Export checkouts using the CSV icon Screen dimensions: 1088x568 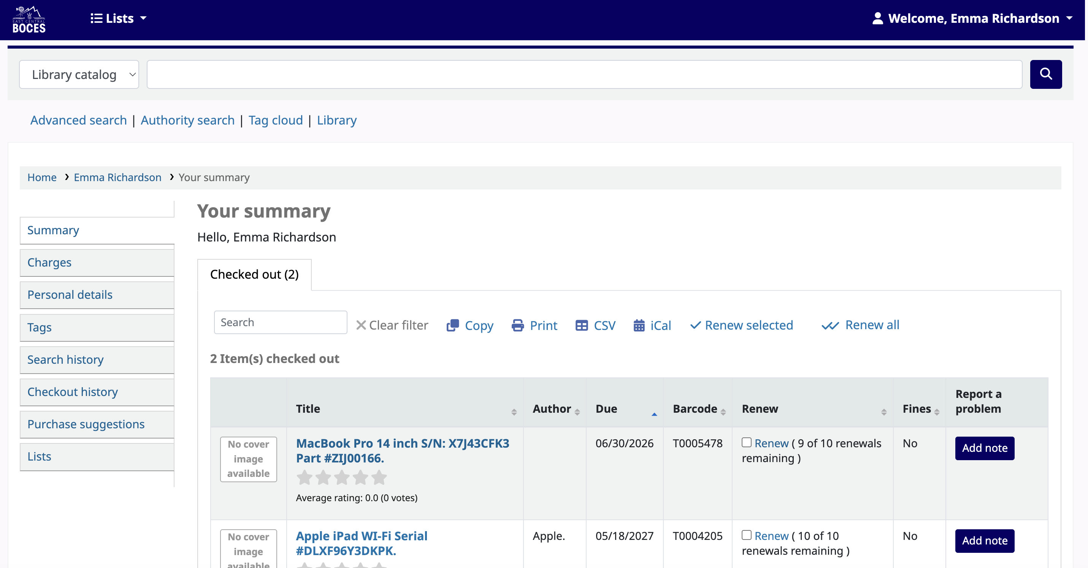[582, 325]
